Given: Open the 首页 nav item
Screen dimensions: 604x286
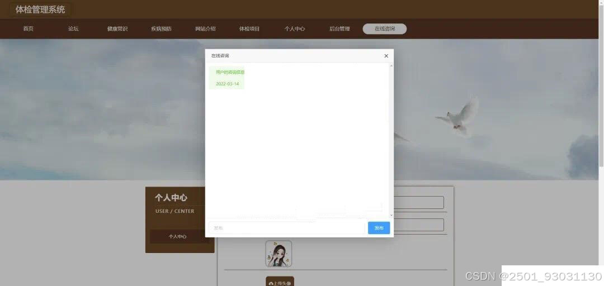Looking at the screenshot, I should click(28, 29).
